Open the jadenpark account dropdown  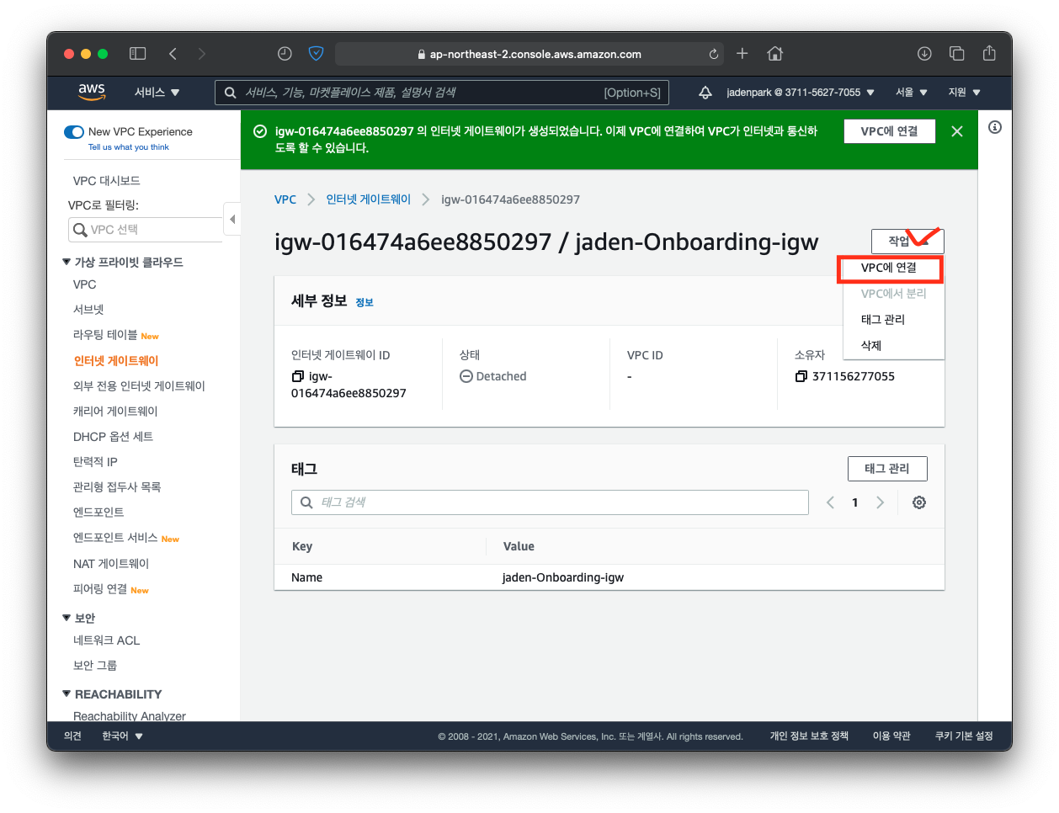(x=801, y=93)
